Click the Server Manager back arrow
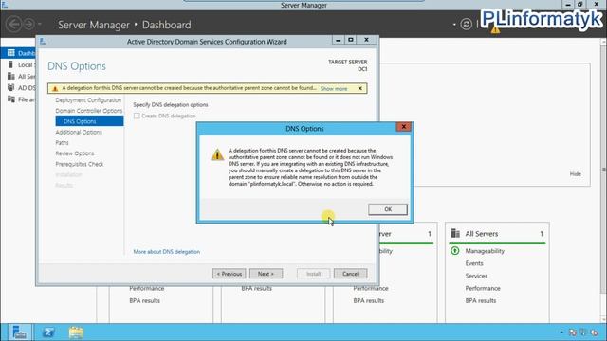Screen dimensions: 607x341 coord(13,25)
